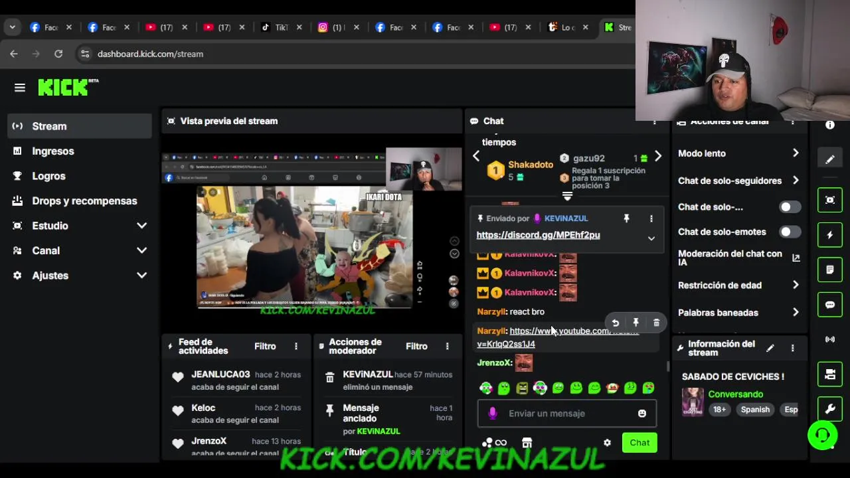Toggle Chat de solo-emotes switch
The image size is (850, 478).
click(790, 232)
